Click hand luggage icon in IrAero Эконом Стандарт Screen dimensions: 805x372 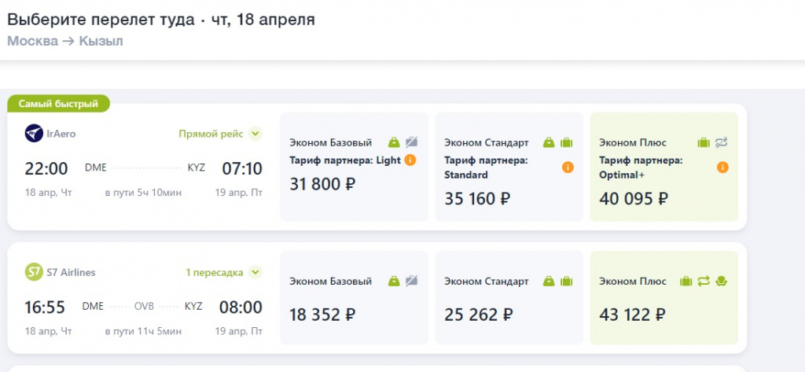[549, 142]
